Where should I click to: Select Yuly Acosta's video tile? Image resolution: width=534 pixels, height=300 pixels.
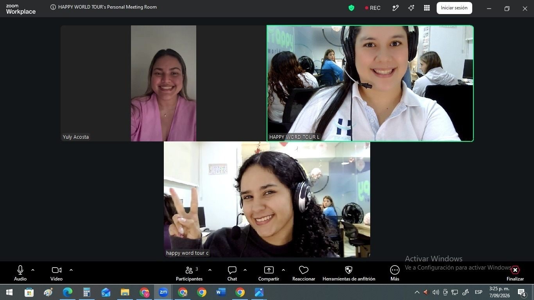[163, 83]
